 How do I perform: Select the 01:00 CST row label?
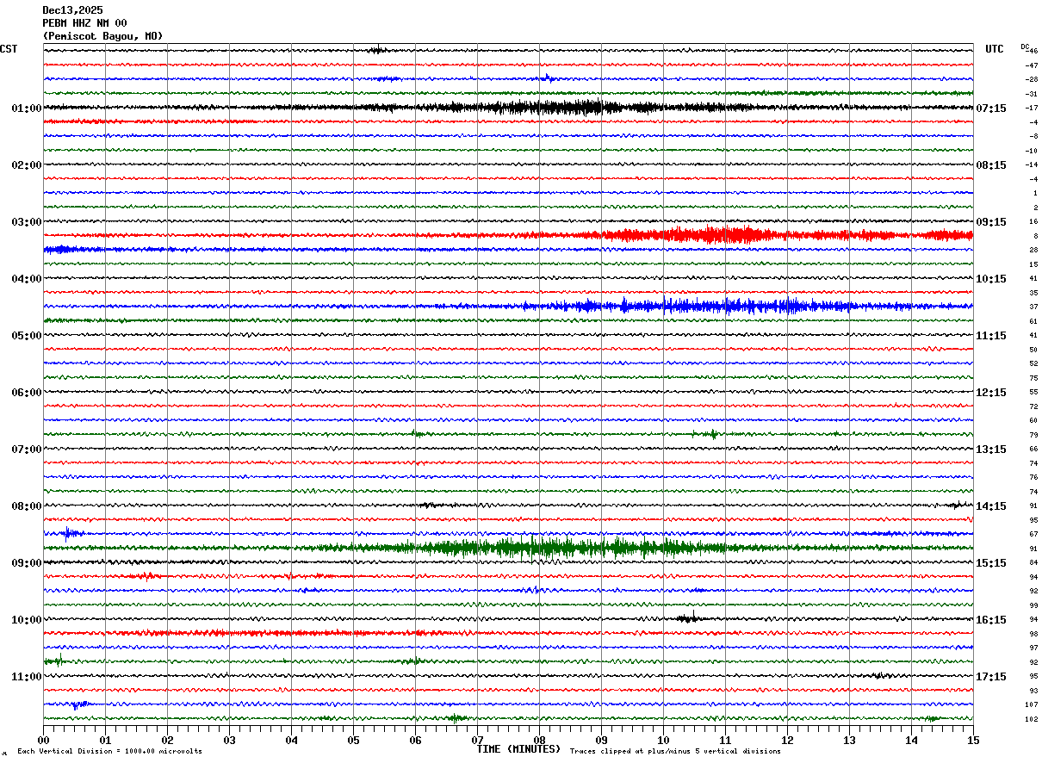pos(26,109)
